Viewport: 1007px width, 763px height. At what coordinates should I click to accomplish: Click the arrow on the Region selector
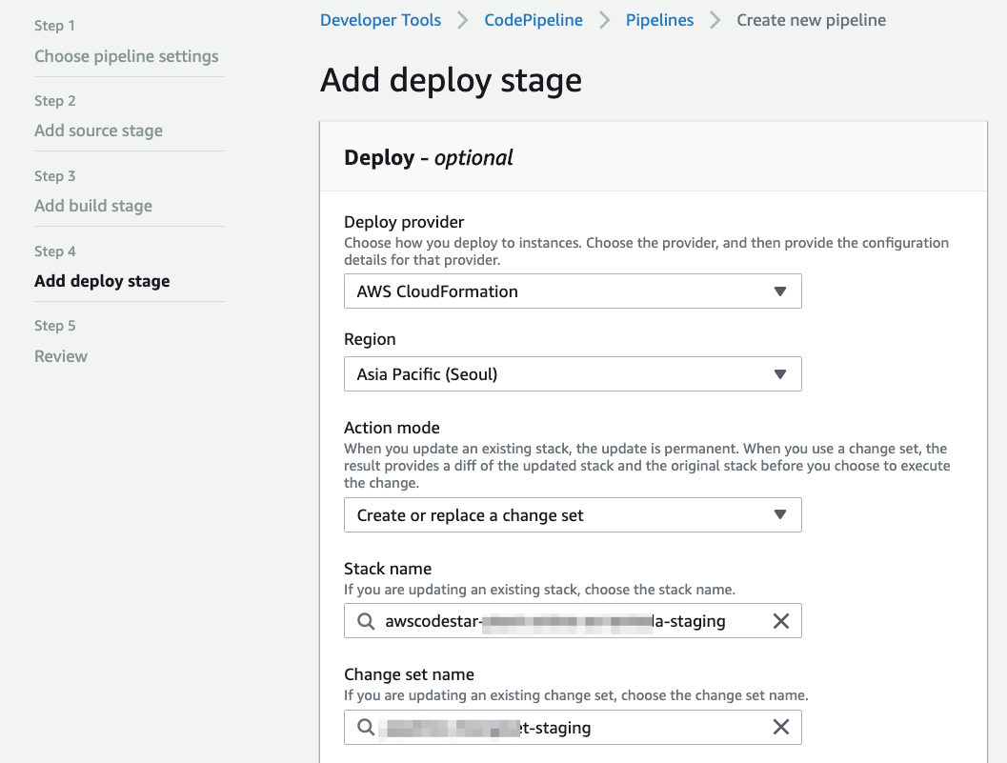(780, 374)
